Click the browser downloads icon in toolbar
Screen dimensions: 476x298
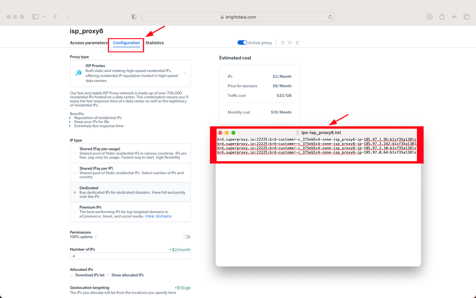429,17
